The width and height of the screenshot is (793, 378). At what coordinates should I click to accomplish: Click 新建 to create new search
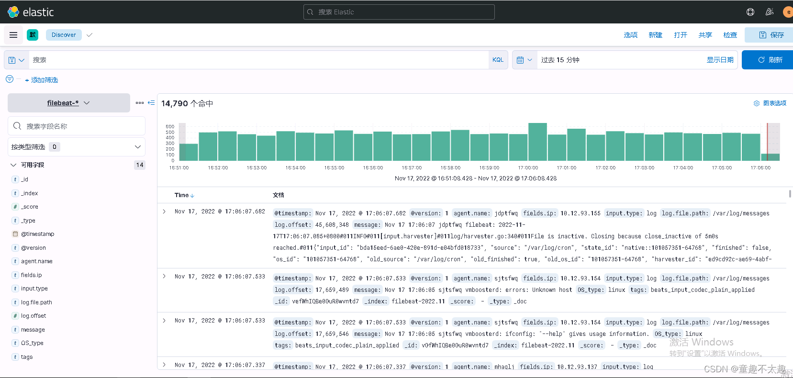pos(656,35)
